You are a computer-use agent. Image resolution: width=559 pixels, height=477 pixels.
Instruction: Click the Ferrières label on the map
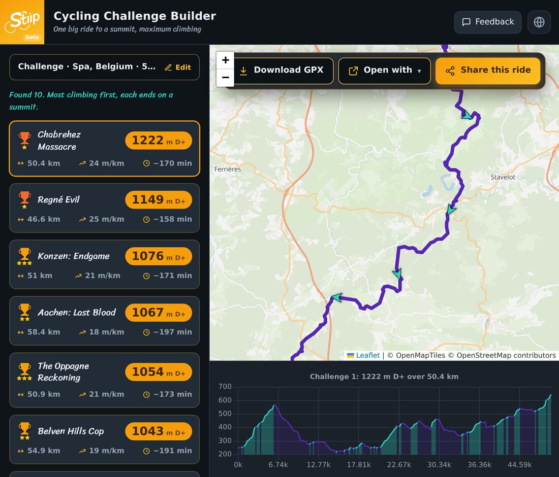tap(228, 169)
